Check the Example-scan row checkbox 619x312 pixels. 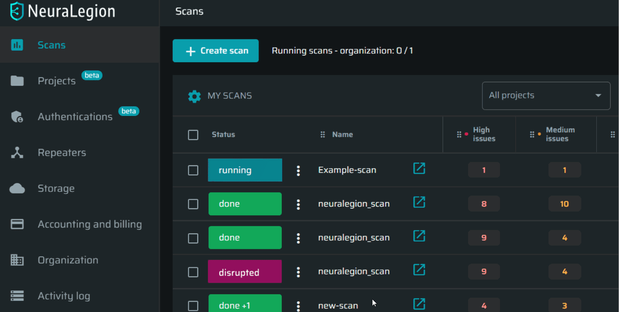[x=193, y=170]
